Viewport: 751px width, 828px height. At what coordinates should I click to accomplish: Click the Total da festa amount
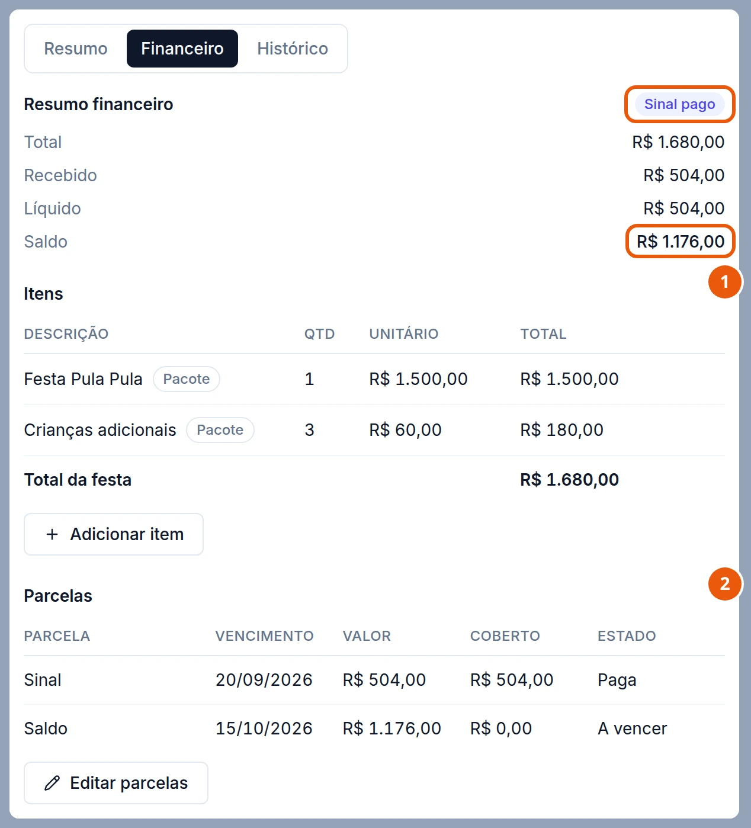point(570,480)
